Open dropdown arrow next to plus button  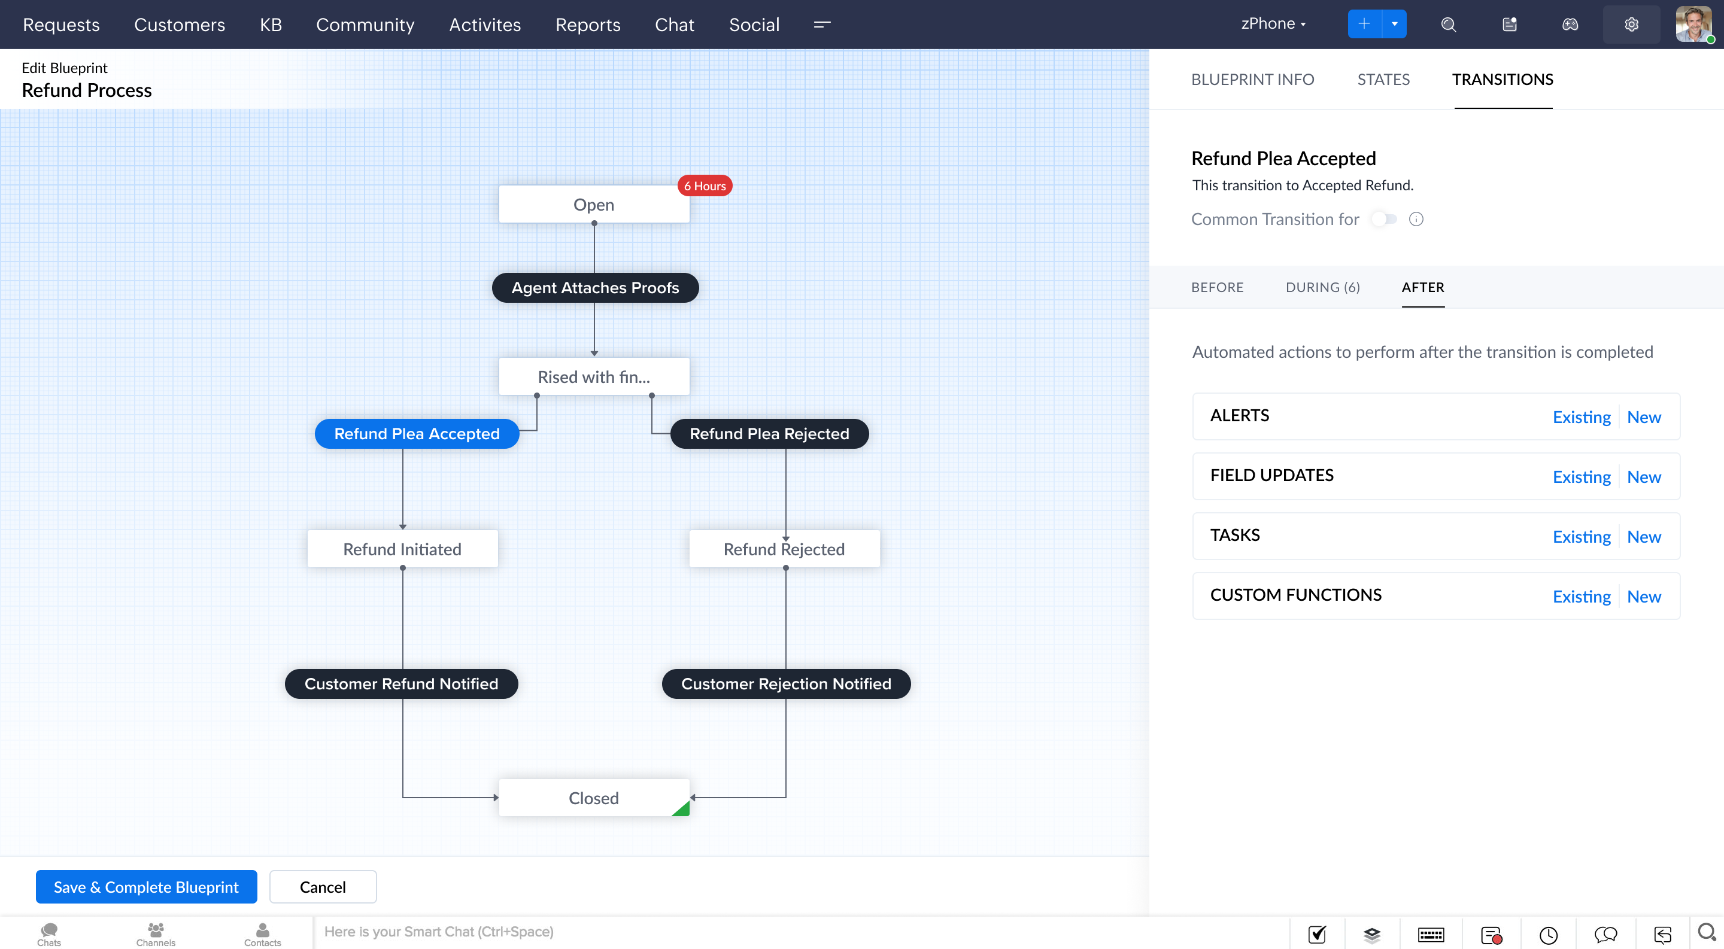click(x=1395, y=24)
